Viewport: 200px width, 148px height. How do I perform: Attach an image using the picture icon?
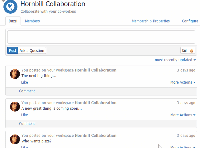[184, 51]
